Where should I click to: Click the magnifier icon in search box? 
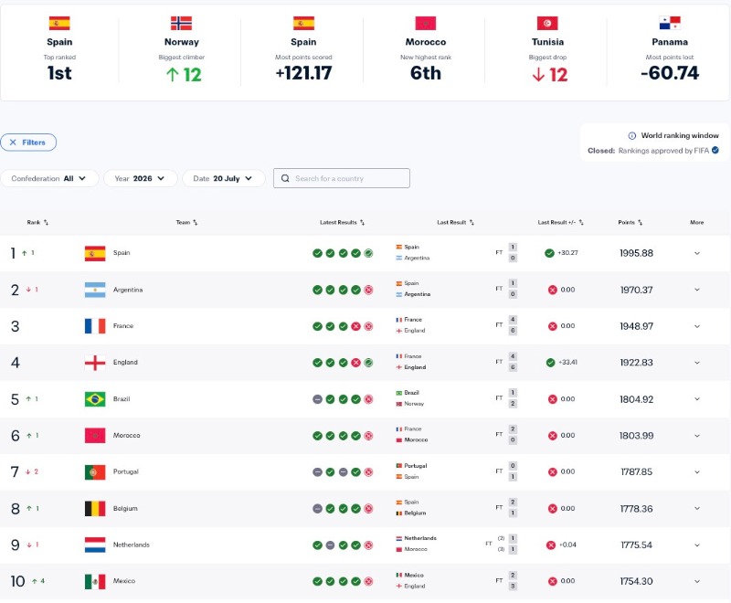coord(285,178)
